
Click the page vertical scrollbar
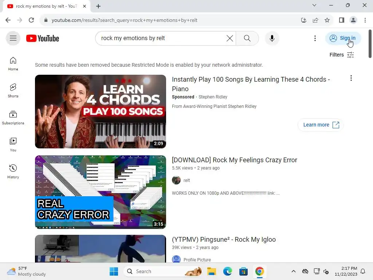coord(370,44)
